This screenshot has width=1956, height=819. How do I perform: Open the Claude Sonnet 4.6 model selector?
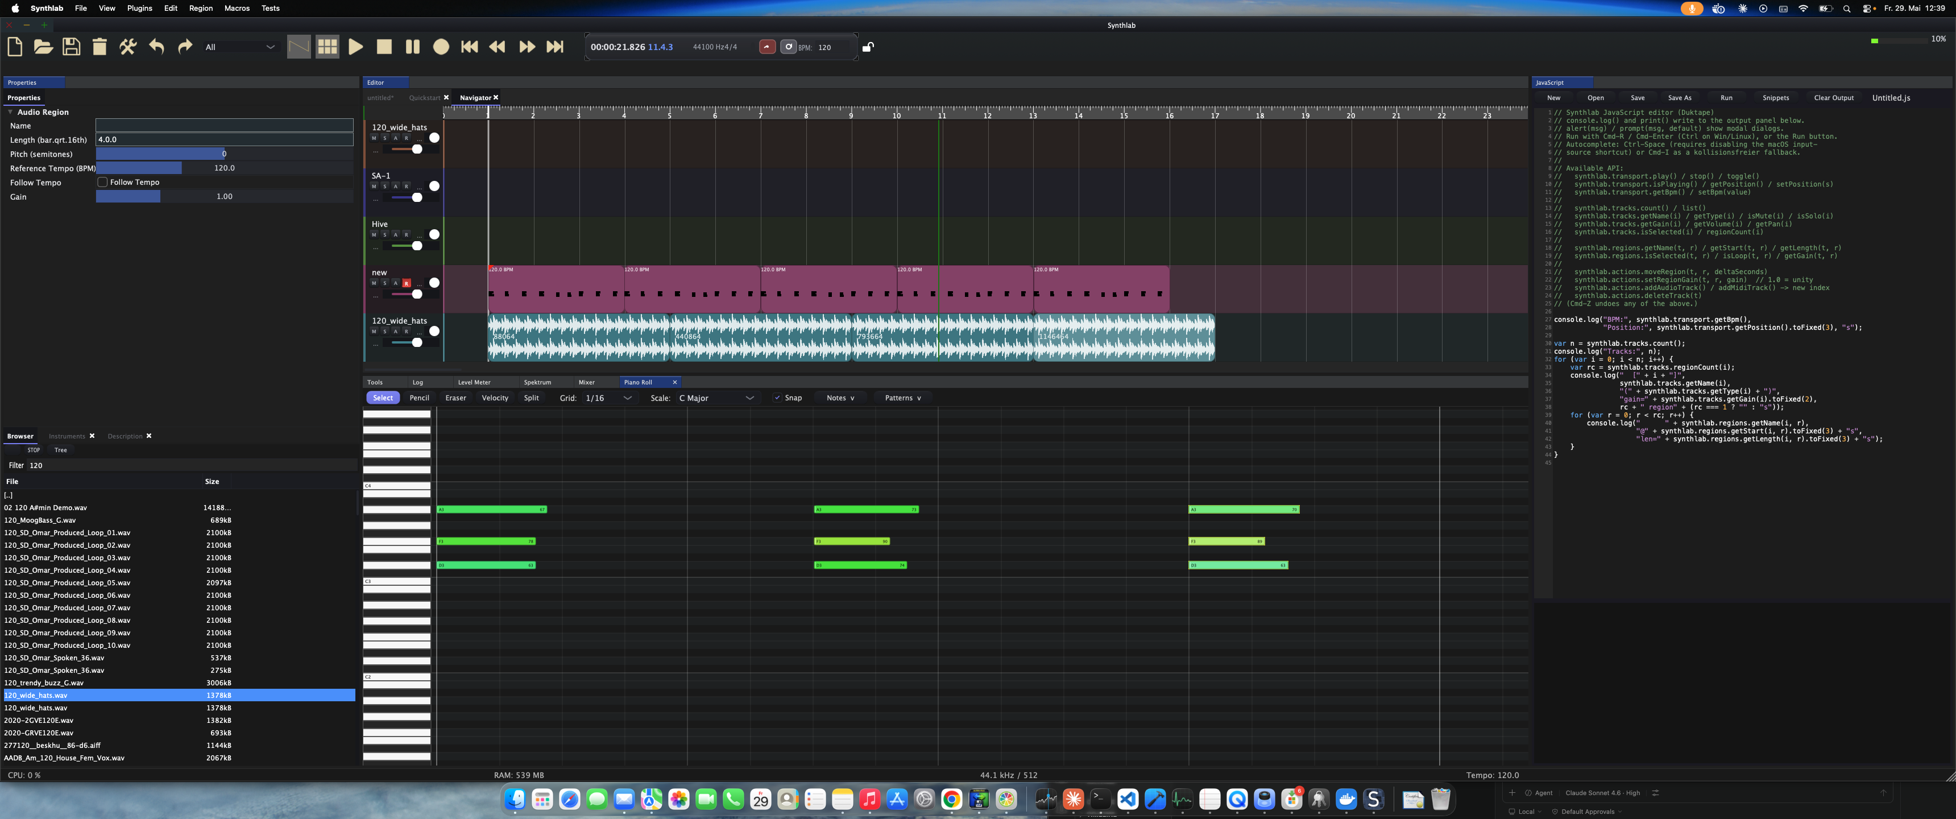[x=1602, y=792]
